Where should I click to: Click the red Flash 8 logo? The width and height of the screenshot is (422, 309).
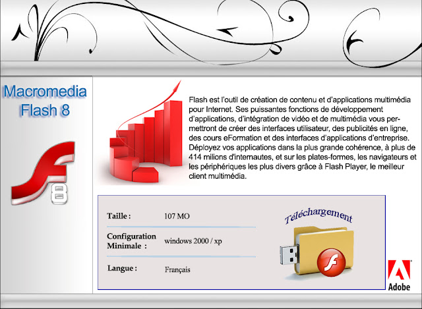click(43, 173)
